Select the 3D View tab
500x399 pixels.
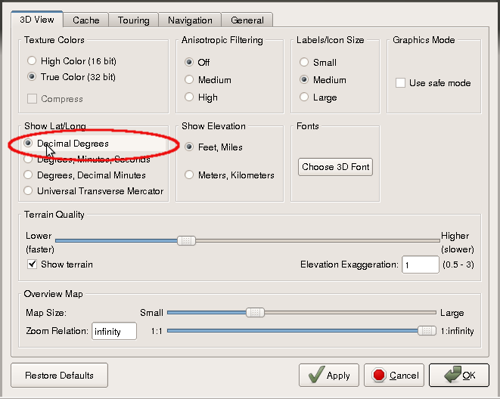click(37, 19)
